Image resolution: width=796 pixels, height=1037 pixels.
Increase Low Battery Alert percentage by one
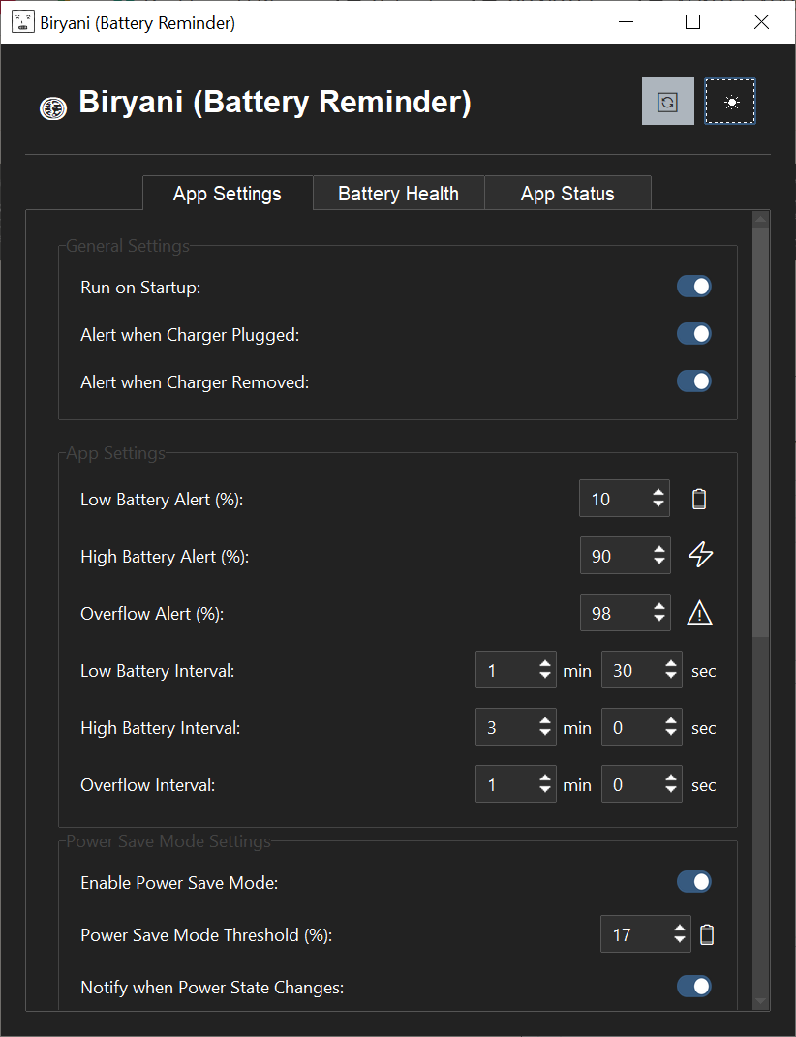coord(658,493)
